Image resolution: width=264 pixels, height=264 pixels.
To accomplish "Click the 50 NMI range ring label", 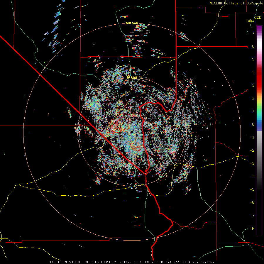I will (x=132, y=77).
